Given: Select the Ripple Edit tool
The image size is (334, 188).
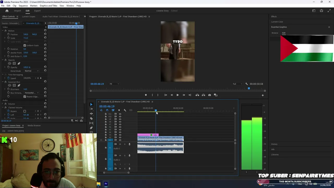Looking at the screenshot, I should (91, 114).
